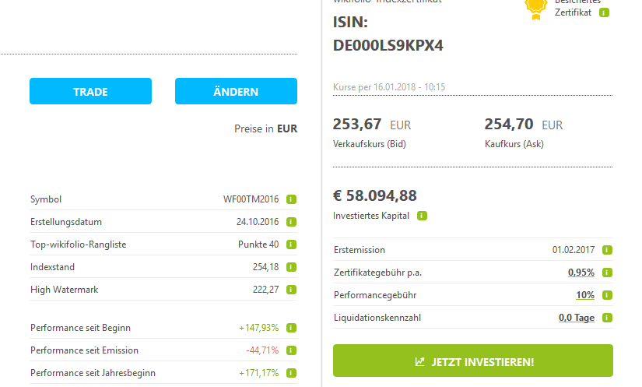Click info icon beside Erstellungsdatum

point(291,222)
